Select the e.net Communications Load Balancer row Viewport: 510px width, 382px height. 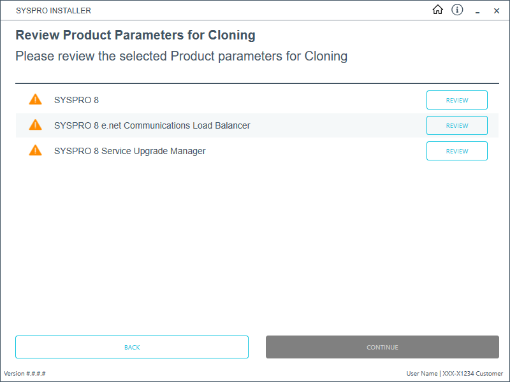(x=257, y=125)
